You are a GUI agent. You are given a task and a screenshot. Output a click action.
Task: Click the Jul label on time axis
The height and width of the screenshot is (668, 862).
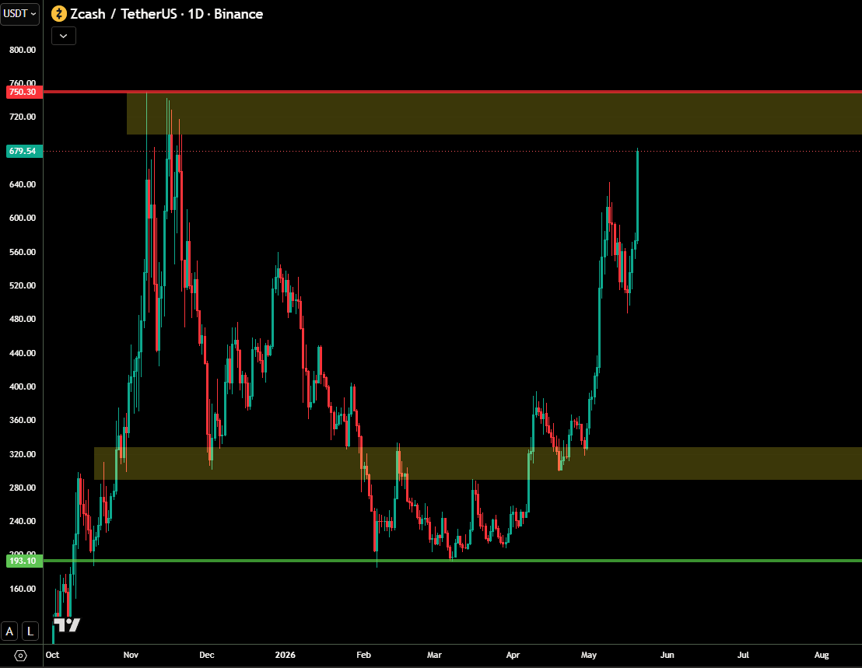coord(743,655)
